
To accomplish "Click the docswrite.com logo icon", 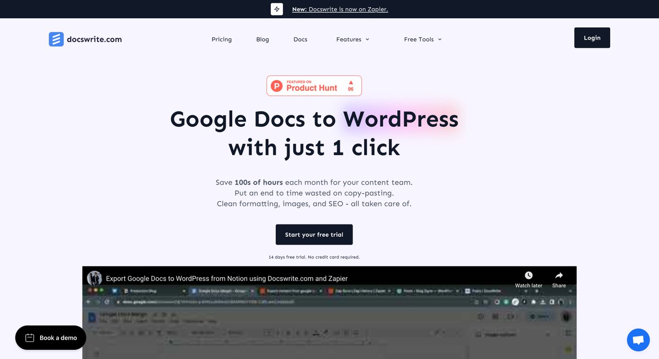I will [56, 39].
